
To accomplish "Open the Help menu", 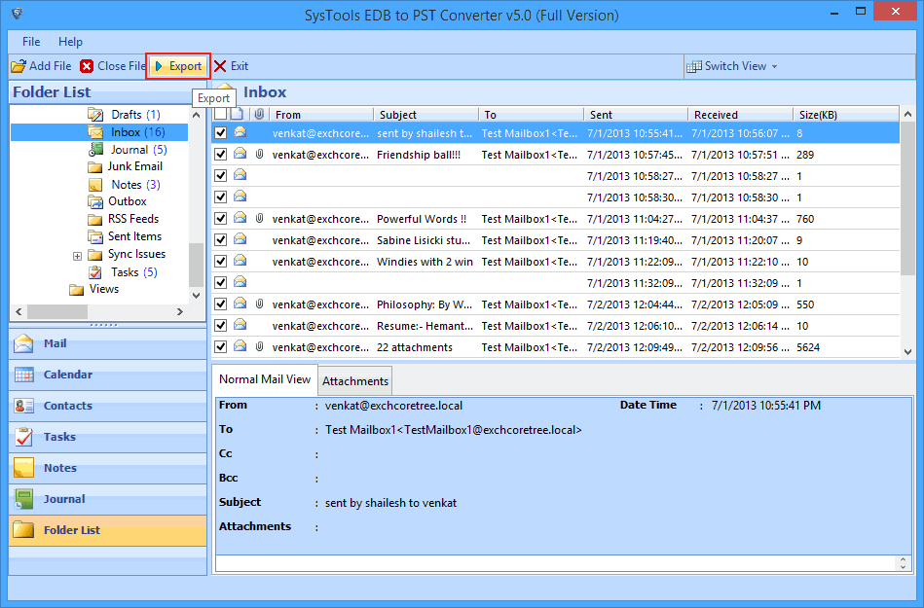I will click(70, 42).
